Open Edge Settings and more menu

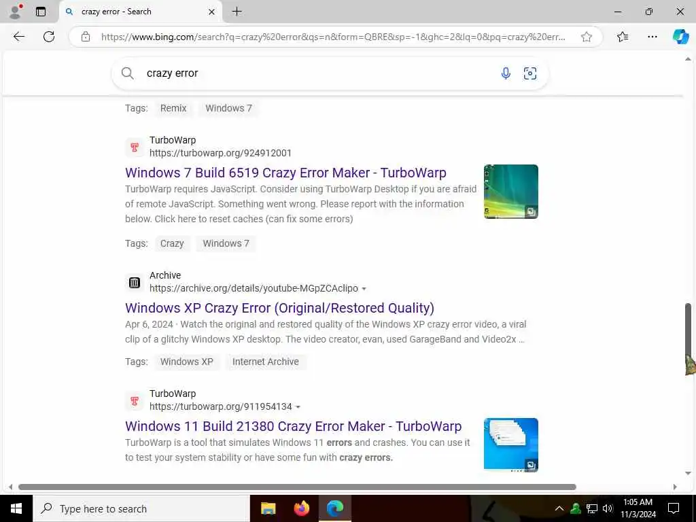tap(652, 37)
